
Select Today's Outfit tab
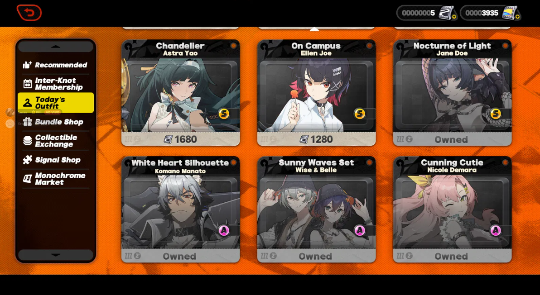(x=56, y=102)
